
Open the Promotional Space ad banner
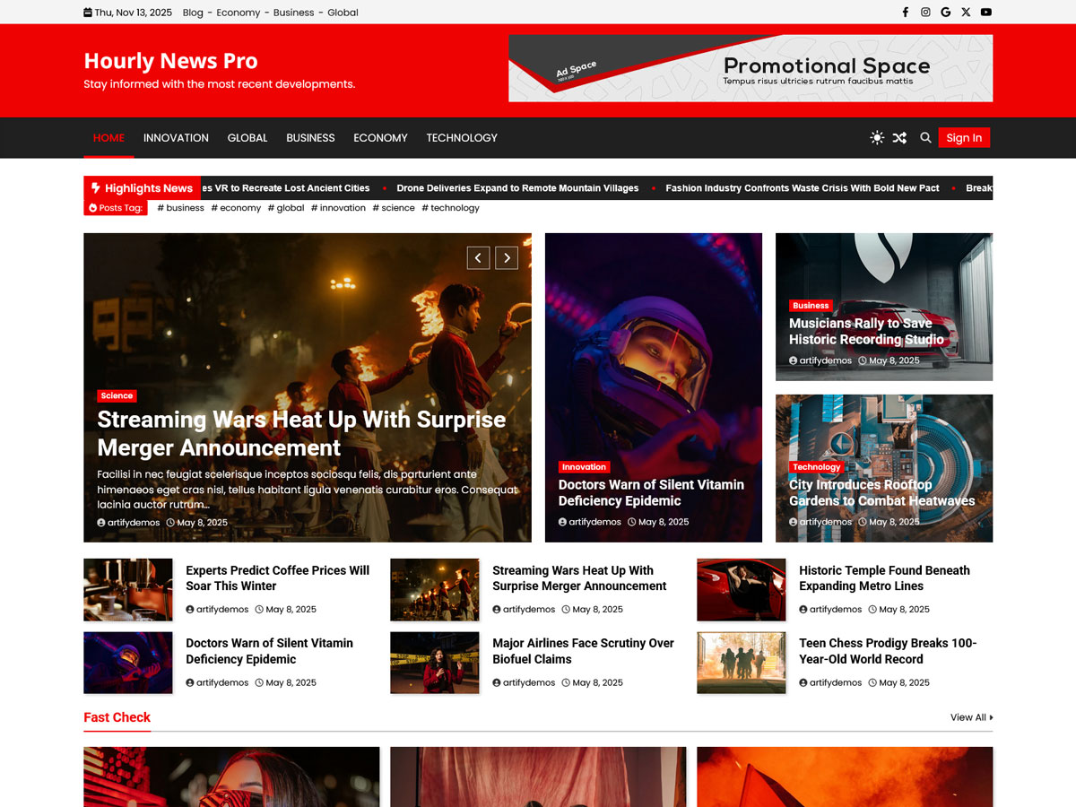pyautogui.click(x=751, y=68)
